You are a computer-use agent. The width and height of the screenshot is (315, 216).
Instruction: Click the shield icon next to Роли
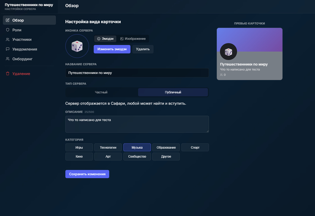click(8, 30)
